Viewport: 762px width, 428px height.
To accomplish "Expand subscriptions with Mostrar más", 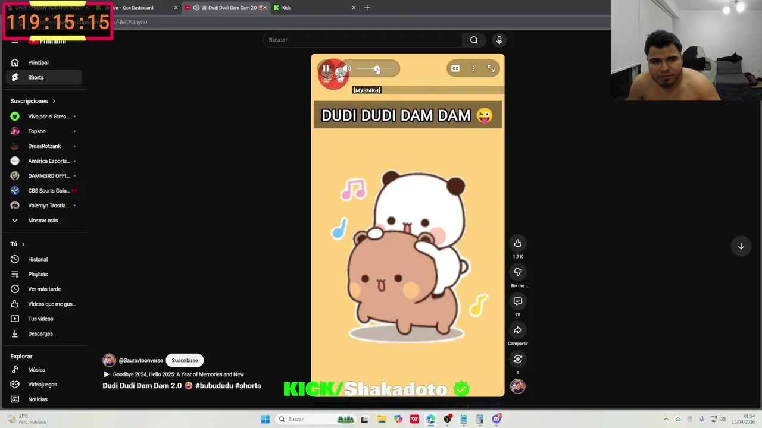I will pos(44,221).
